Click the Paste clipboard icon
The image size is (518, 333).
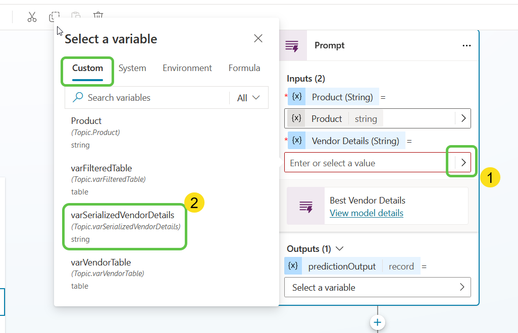point(76,17)
